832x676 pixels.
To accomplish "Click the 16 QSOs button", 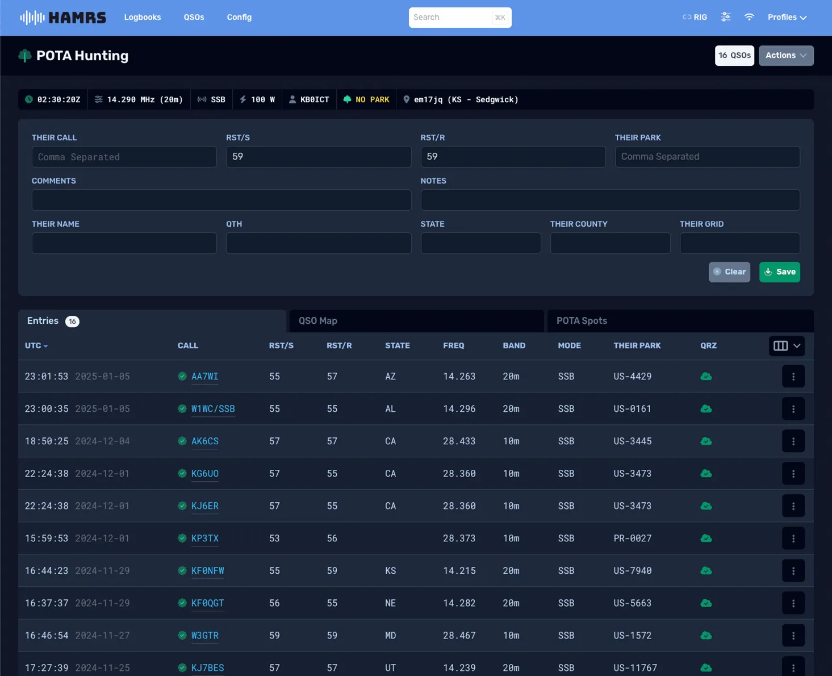I will click(734, 56).
